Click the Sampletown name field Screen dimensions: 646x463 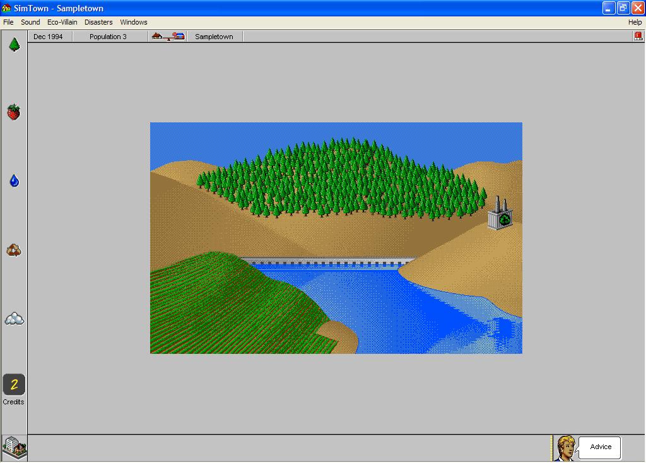(x=214, y=37)
